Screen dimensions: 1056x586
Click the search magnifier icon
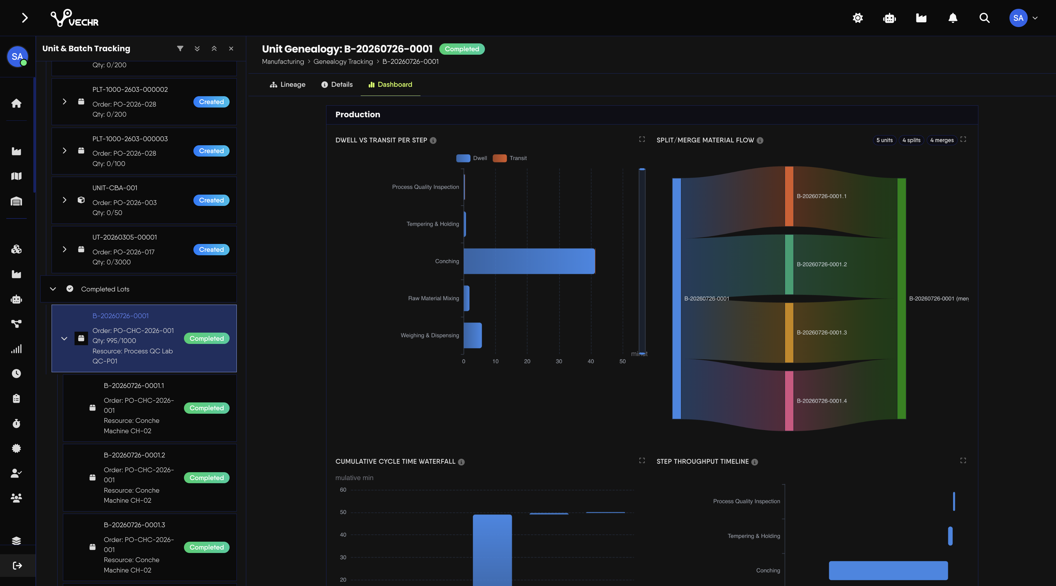click(x=984, y=18)
